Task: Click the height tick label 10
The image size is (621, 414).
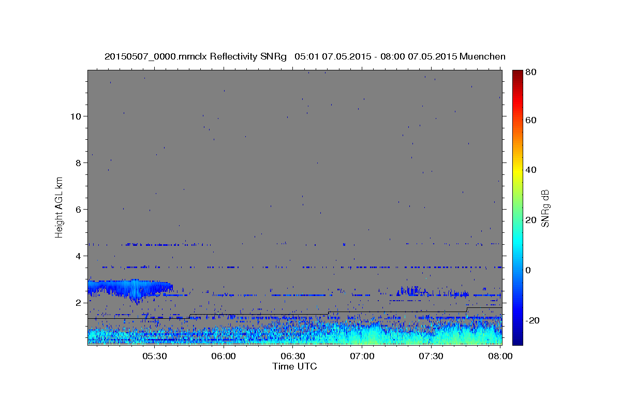Action: click(76, 116)
